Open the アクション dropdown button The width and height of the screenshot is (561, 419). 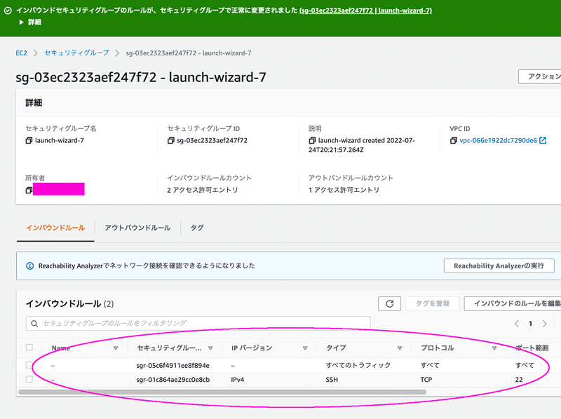[540, 76]
